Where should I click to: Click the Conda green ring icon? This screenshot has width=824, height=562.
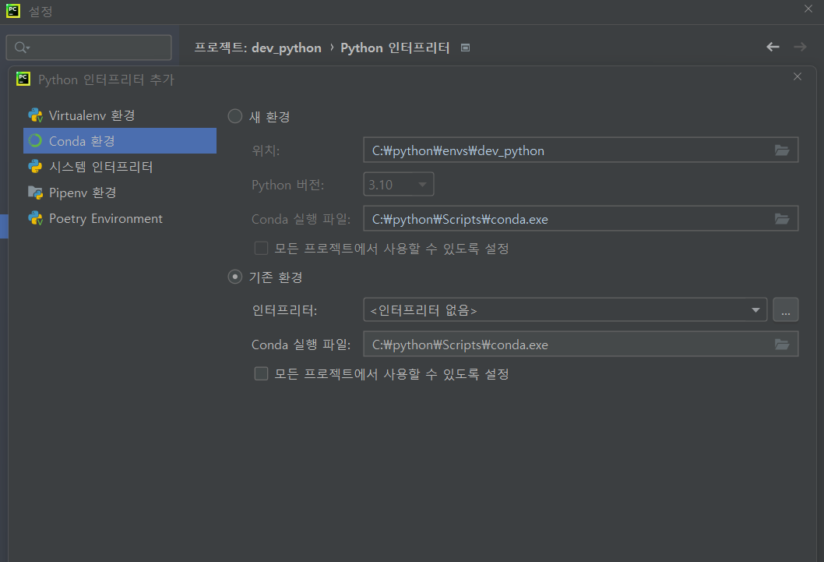[x=35, y=141]
